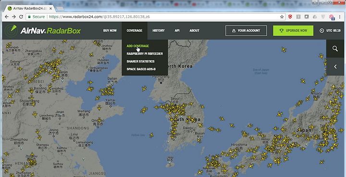Expand the side panel with left chevron

point(335,66)
